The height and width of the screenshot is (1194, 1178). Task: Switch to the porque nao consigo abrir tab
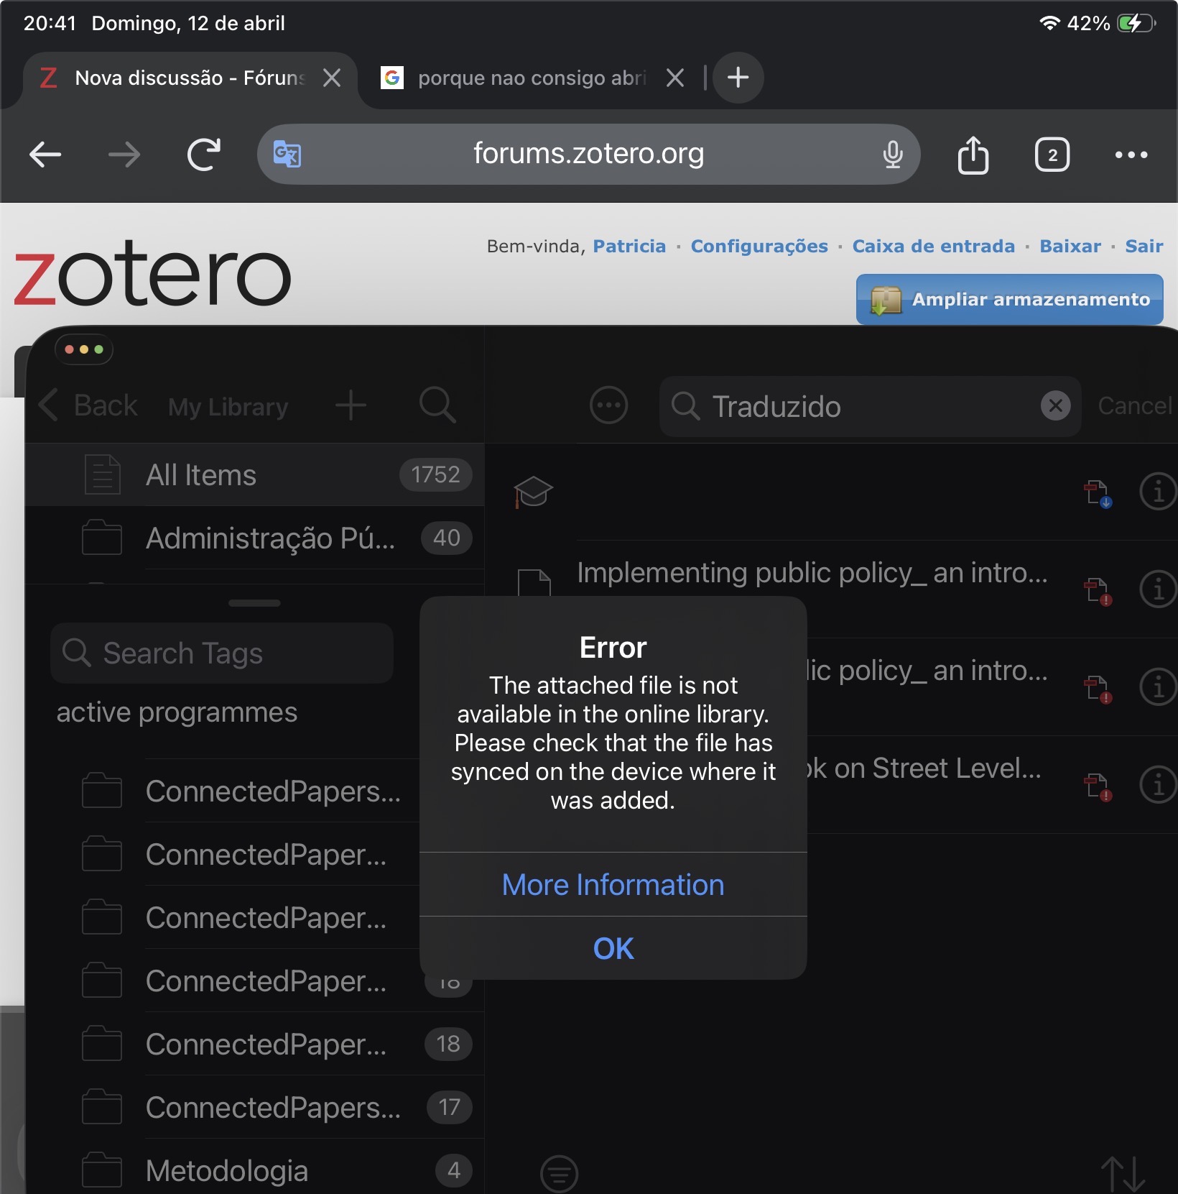pos(532,78)
